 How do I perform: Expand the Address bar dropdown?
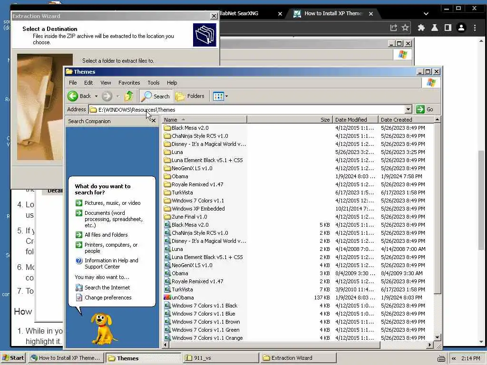click(x=408, y=109)
